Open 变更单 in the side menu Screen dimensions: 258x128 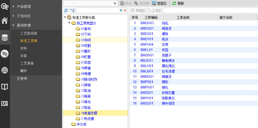pyautogui.click(x=22, y=79)
